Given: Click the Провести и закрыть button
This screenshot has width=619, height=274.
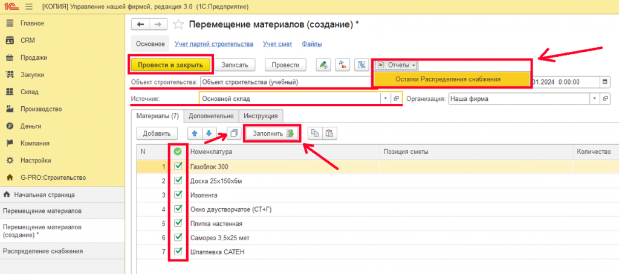Looking at the screenshot, I should 170,65.
